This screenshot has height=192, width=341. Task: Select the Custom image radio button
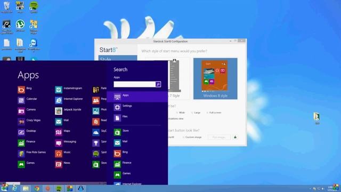pos(183,137)
